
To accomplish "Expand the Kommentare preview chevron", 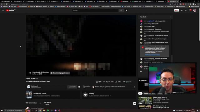I will click(134, 87).
